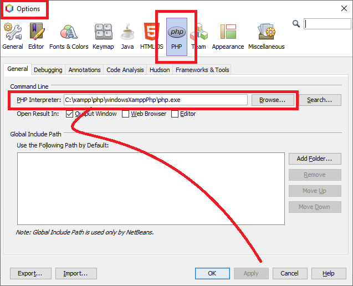The height and width of the screenshot is (286, 353).
Task: Click the 'Open Result In:' label
Action: [38, 114]
